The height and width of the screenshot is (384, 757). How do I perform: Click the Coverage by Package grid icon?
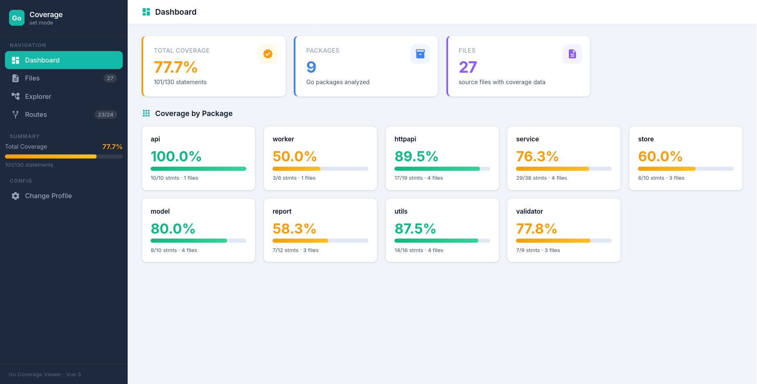146,114
